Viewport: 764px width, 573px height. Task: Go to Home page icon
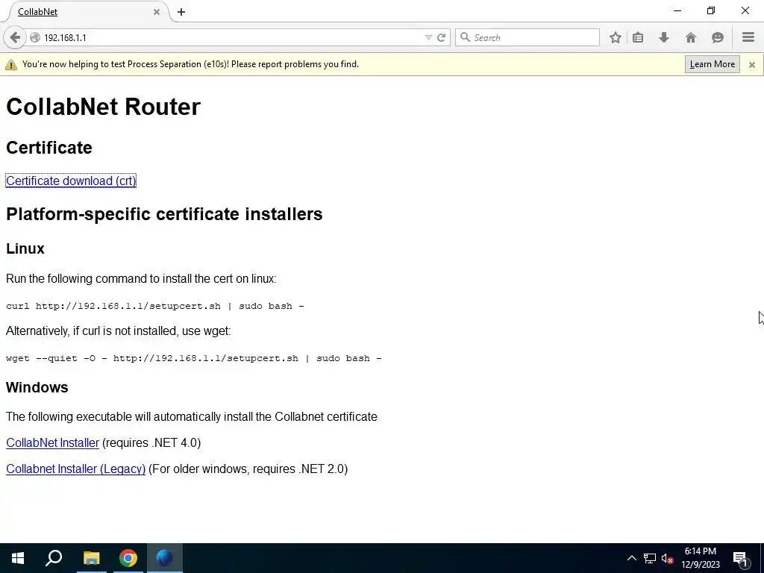(x=690, y=37)
